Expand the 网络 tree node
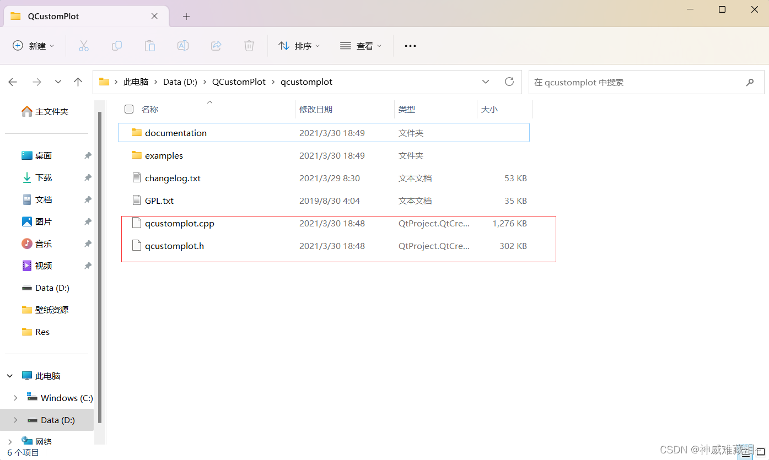This screenshot has width=769, height=460. click(10, 441)
